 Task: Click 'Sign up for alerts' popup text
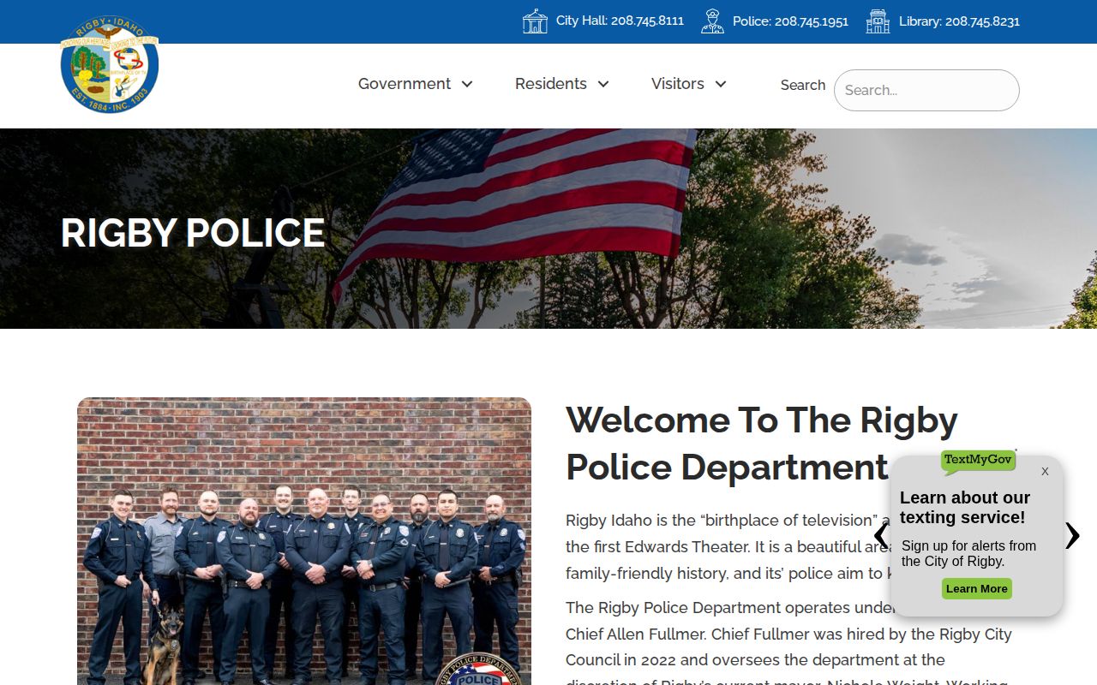coord(968,554)
